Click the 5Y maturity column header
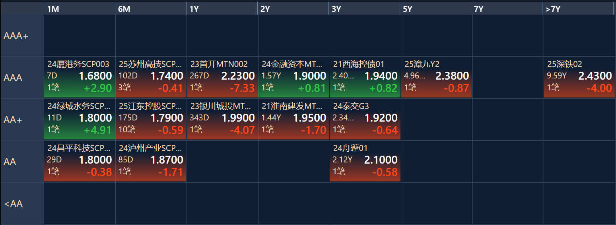Image resolution: width=616 pixels, height=225 pixels. pyautogui.click(x=436, y=9)
